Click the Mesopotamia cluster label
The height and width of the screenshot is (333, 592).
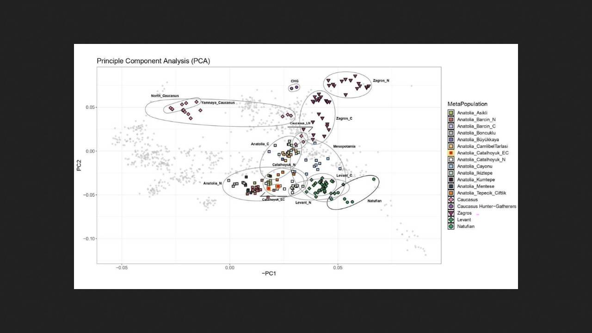tap(344, 147)
